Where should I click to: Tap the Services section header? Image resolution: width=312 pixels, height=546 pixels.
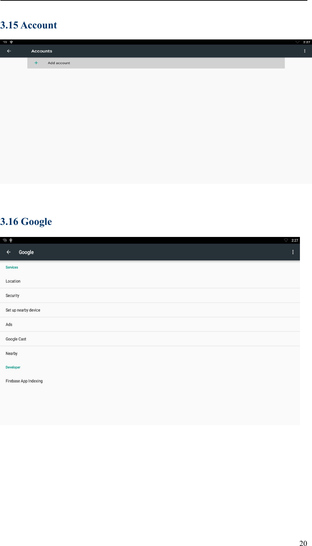12,267
